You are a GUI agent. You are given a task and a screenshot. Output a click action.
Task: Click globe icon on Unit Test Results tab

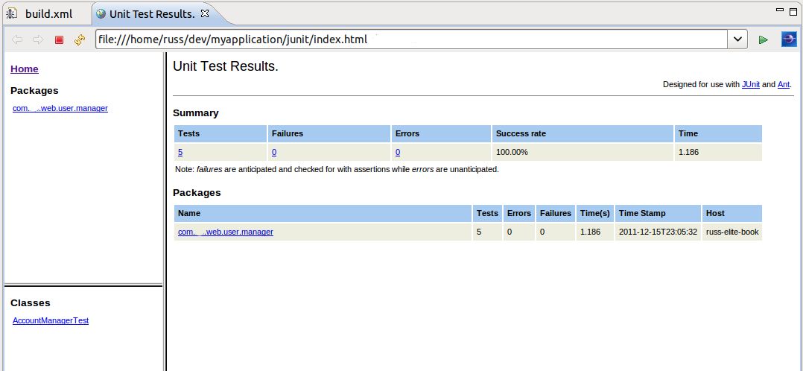pyautogui.click(x=101, y=14)
